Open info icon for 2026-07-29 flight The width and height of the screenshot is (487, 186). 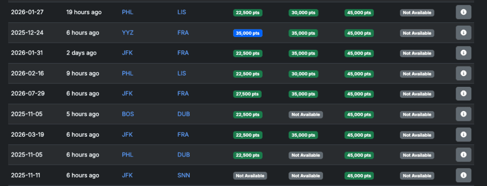(463, 93)
